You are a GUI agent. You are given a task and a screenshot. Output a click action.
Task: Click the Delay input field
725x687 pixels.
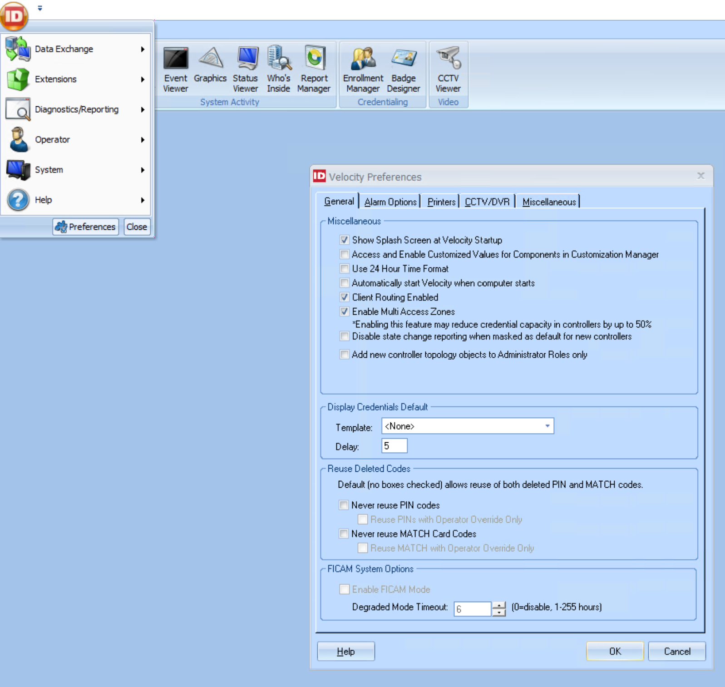[395, 446]
